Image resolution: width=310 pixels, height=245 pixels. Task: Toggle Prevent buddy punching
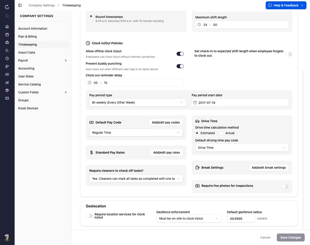tap(180, 66)
